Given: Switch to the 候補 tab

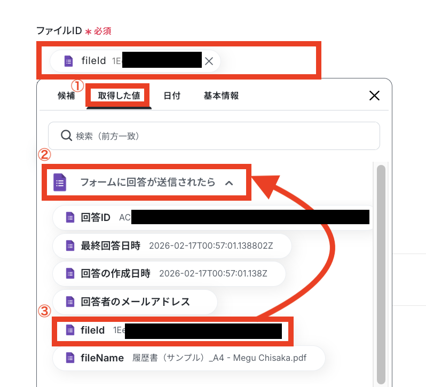Looking at the screenshot, I should (66, 96).
